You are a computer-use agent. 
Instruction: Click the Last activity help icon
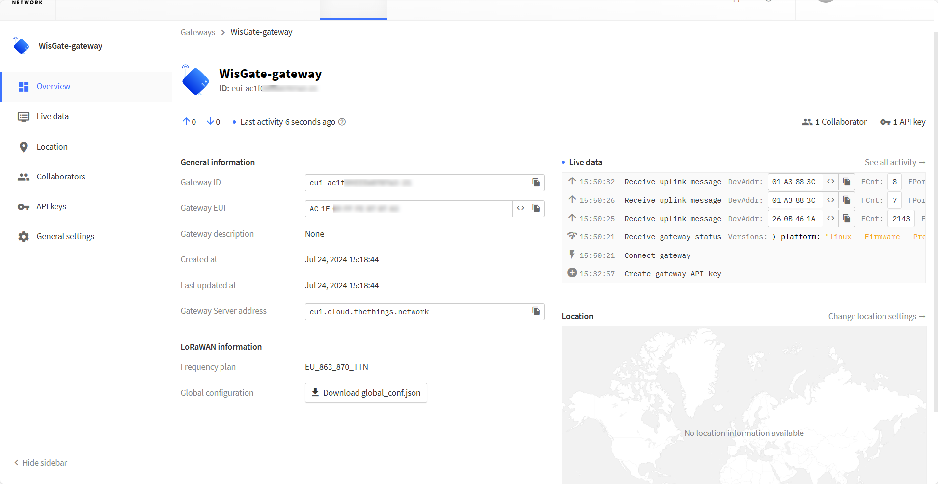(342, 122)
